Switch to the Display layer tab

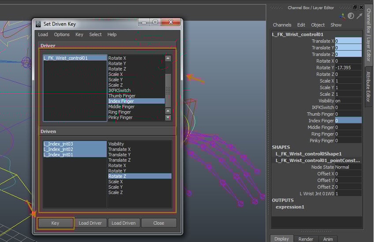tap(282, 238)
